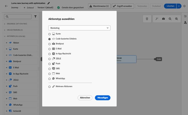Viewport: 188px width, 115px height.
Task: Click the trash delete icon on canvas
Action: [147, 19]
